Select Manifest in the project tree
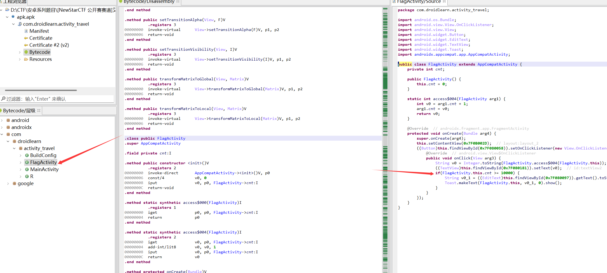This screenshot has width=607, height=273. click(39, 31)
